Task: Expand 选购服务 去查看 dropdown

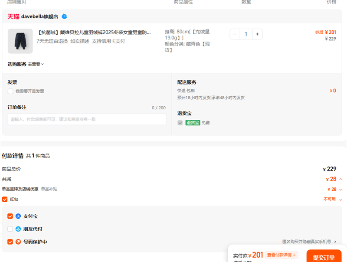Action: (x=36, y=64)
